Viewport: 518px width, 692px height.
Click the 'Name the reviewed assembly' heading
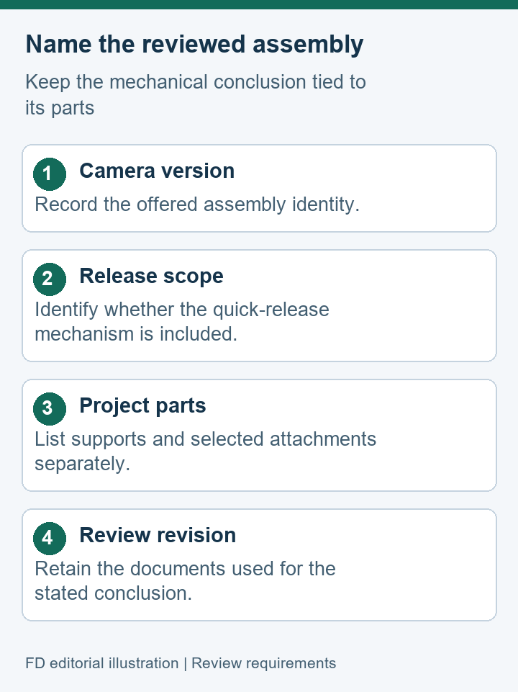[194, 45]
